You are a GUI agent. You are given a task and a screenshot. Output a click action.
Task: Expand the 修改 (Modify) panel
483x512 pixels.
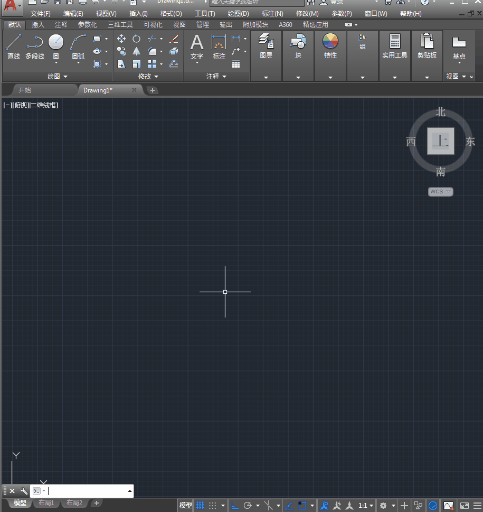coord(148,77)
